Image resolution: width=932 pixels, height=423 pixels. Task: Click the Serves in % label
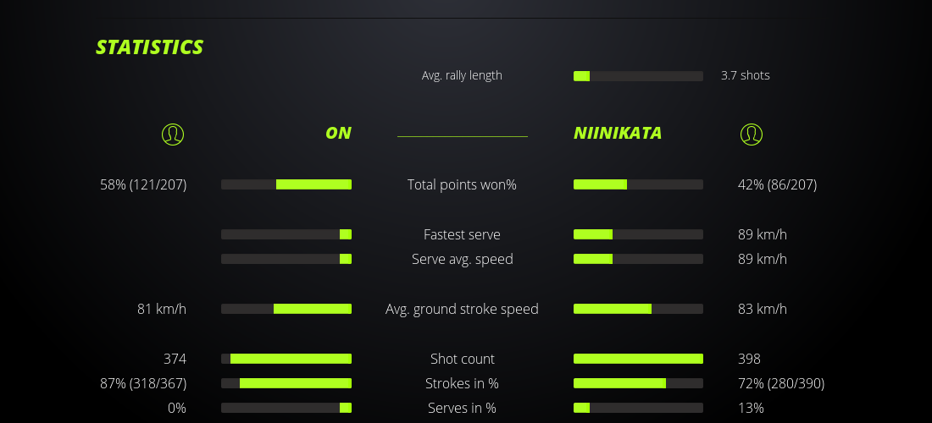(462, 408)
